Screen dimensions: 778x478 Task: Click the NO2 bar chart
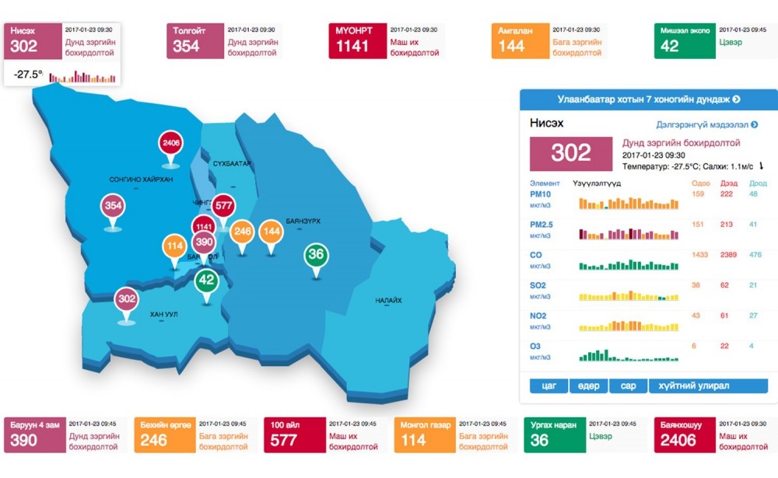[x=629, y=326]
